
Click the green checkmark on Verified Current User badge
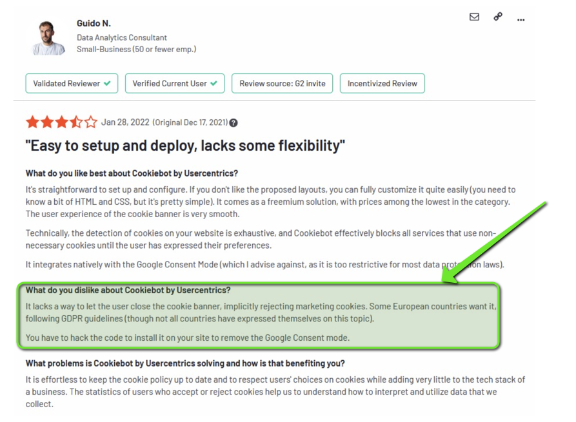[213, 83]
